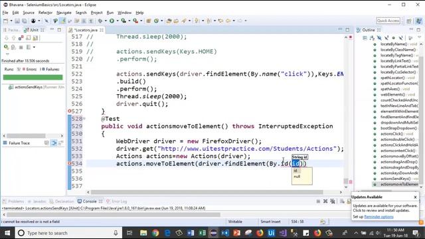Switch to the Java perspective icon
Screen dimensions: 425x239
point(419,21)
